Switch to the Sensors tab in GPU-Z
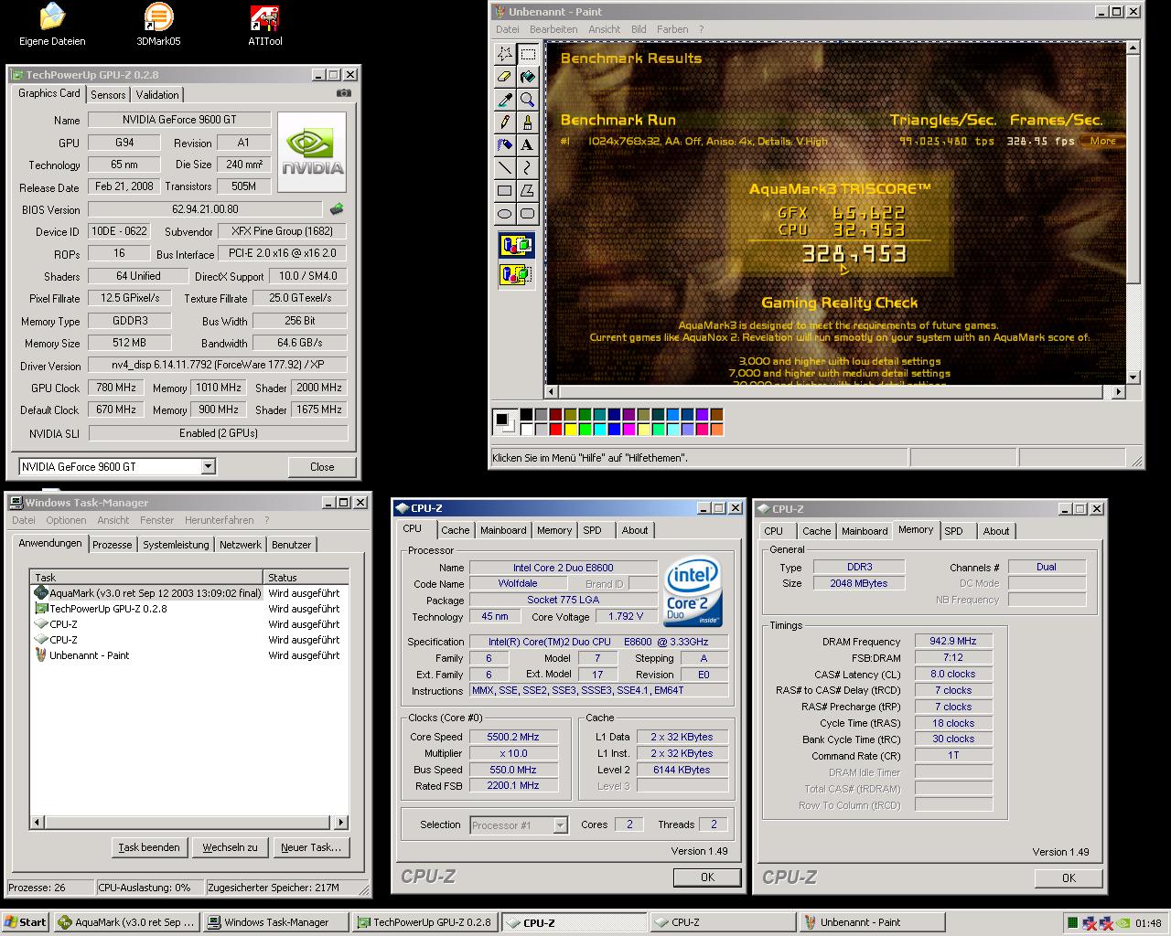The height and width of the screenshot is (936, 1171). click(108, 95)
